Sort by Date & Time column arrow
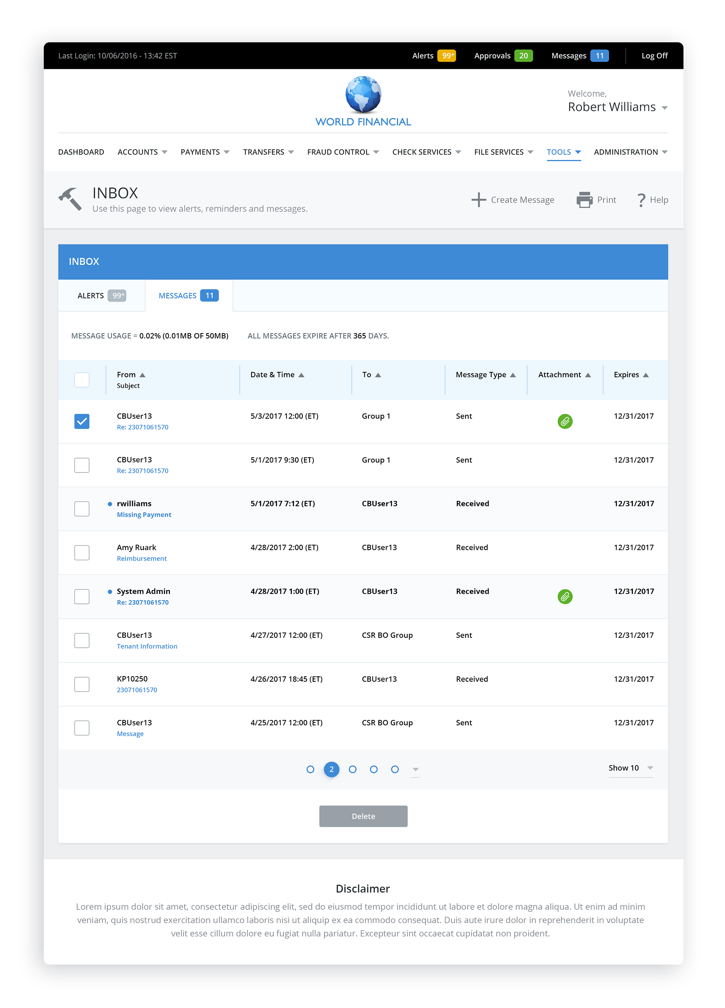Viewport: 725px width, 1008px height. [x=301, y=375]
